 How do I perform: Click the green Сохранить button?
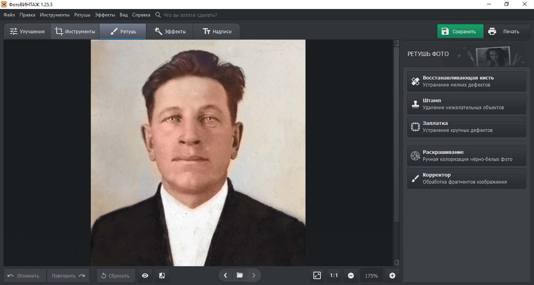(460, 32)
